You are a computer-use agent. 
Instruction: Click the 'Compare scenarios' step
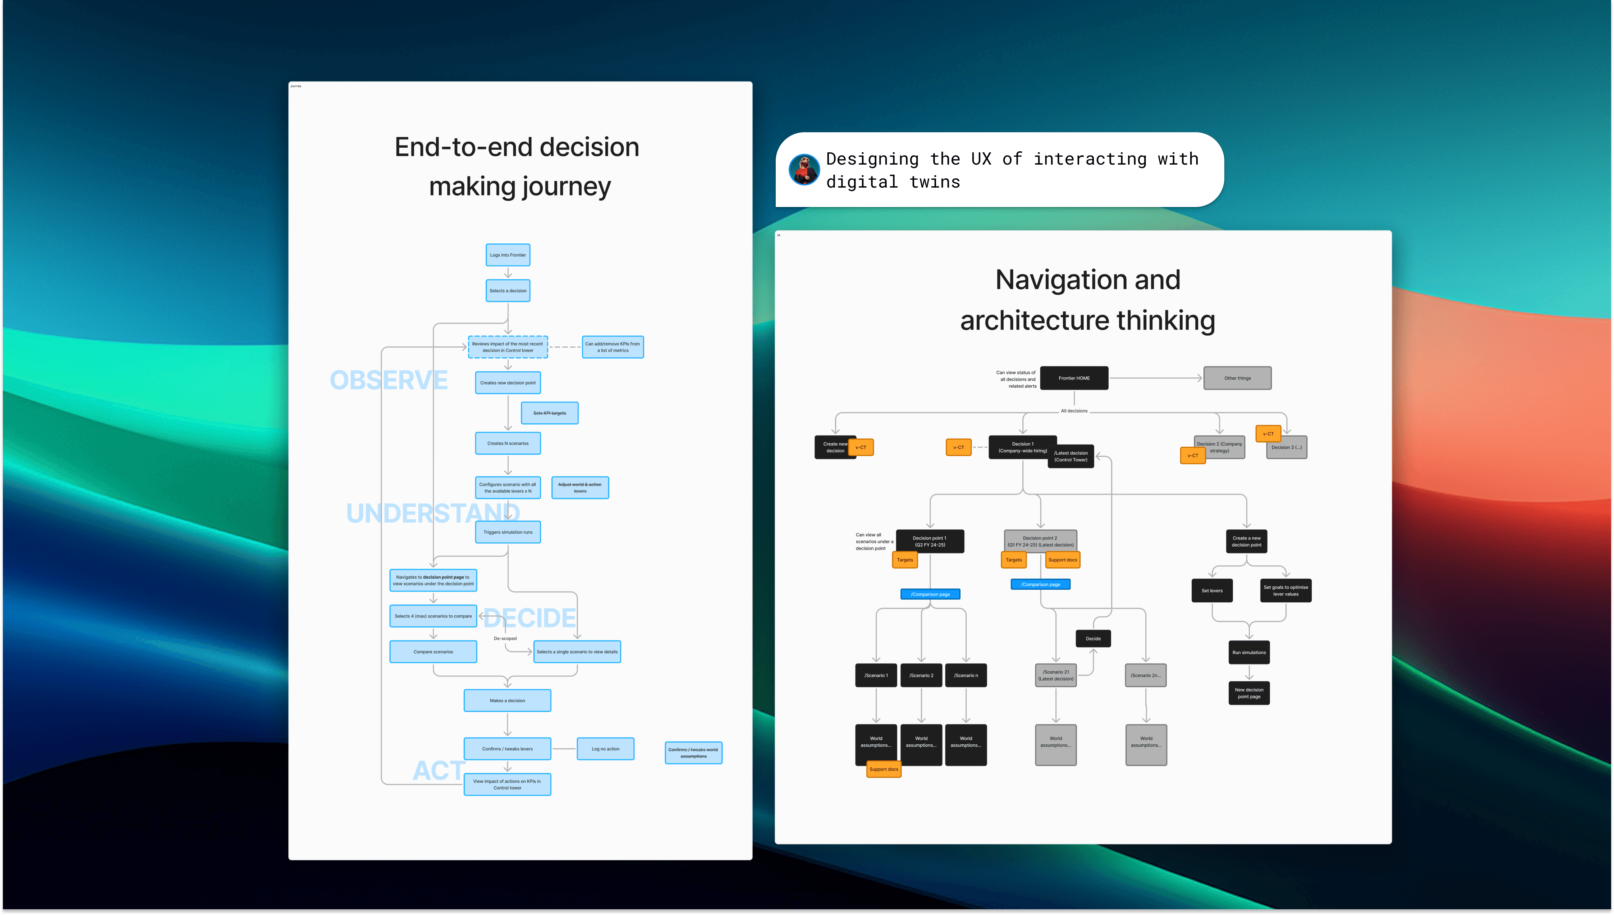(x=433, y=652)
